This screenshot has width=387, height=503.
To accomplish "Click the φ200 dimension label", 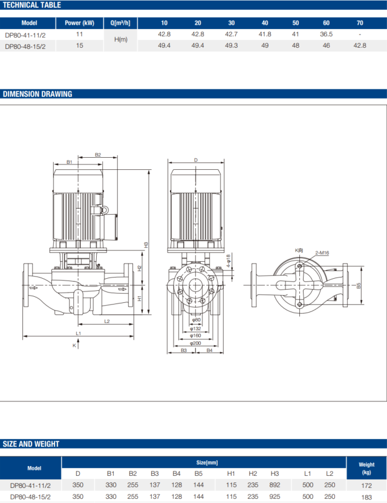I will (195, 343).
